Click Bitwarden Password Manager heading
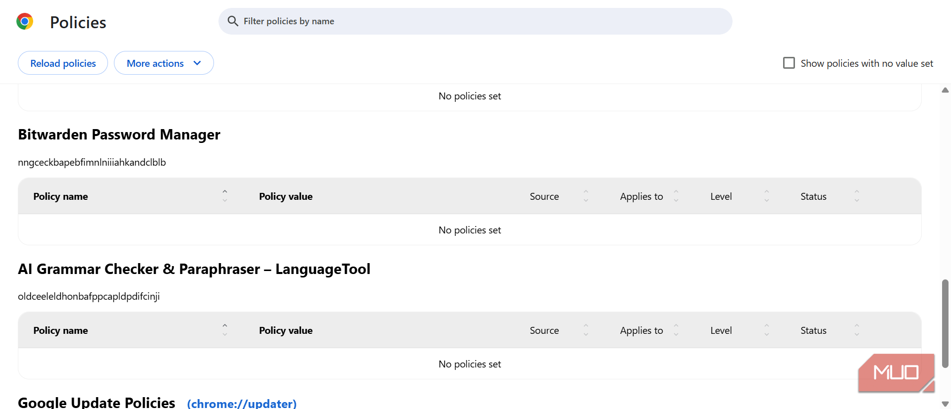 (x=119, y=135)
